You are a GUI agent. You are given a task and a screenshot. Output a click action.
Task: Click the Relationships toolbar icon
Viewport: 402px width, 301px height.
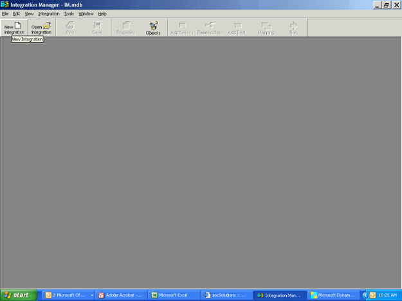(209, 28)
